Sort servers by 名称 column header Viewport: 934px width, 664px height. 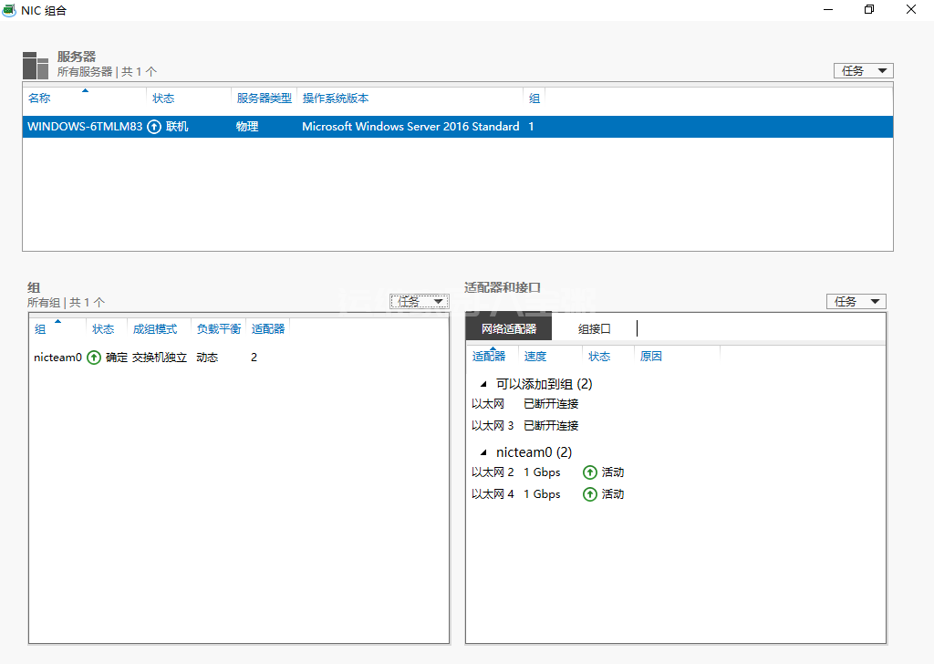tap(39, 99)
